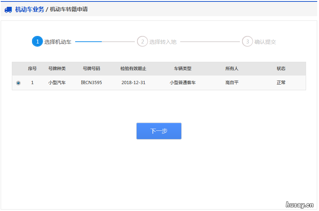Viewport: 319px width, 211px height.
Task: Click 号牌号码 column header
Action: (x=91, y=69)
